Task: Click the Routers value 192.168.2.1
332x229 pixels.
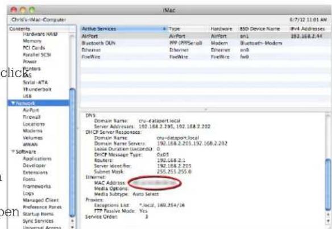Action: pos(171,160)
